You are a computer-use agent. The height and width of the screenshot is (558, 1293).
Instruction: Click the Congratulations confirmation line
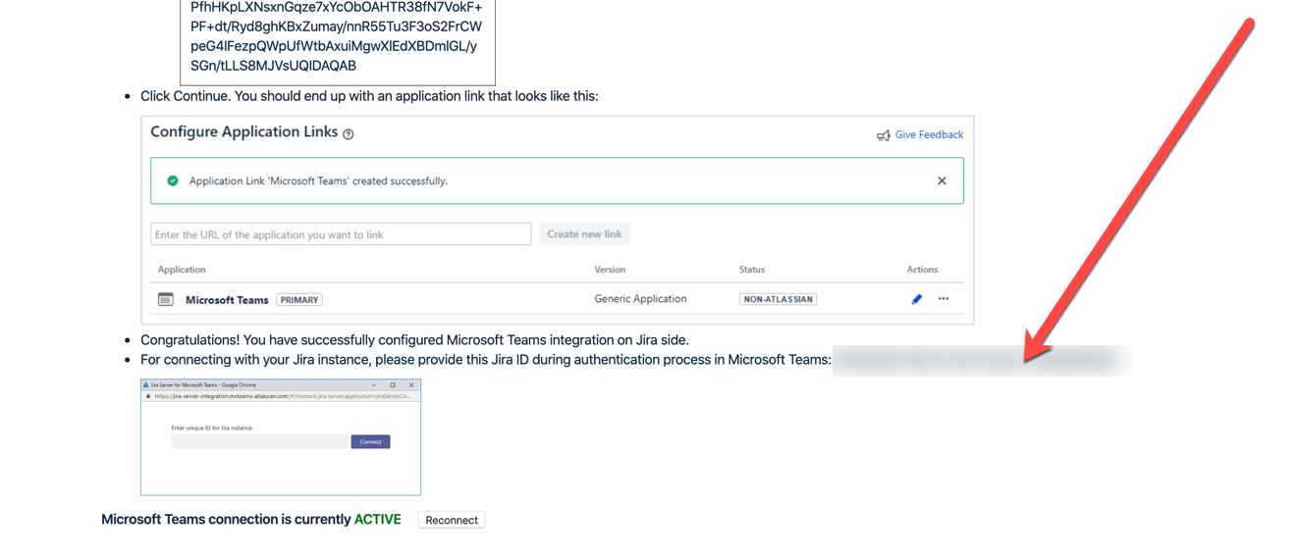pyautogui.click(x=414, y=340)
